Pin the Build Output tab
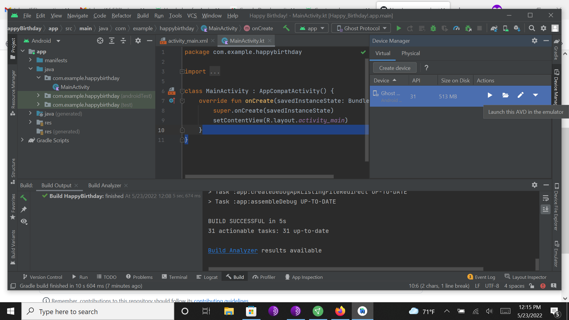This screenshot has width=569, height=320. click(x=24, y=209)
